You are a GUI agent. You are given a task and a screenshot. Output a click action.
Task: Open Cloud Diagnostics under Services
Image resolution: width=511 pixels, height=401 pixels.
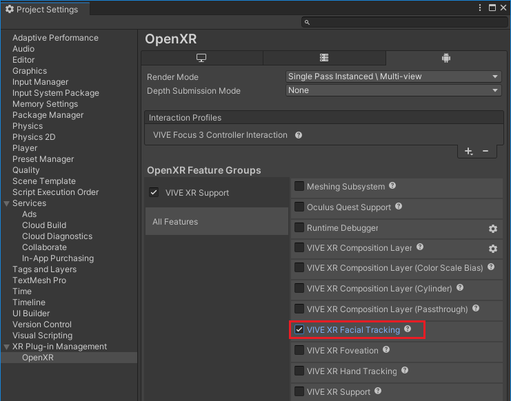click(x=57, y=236)
